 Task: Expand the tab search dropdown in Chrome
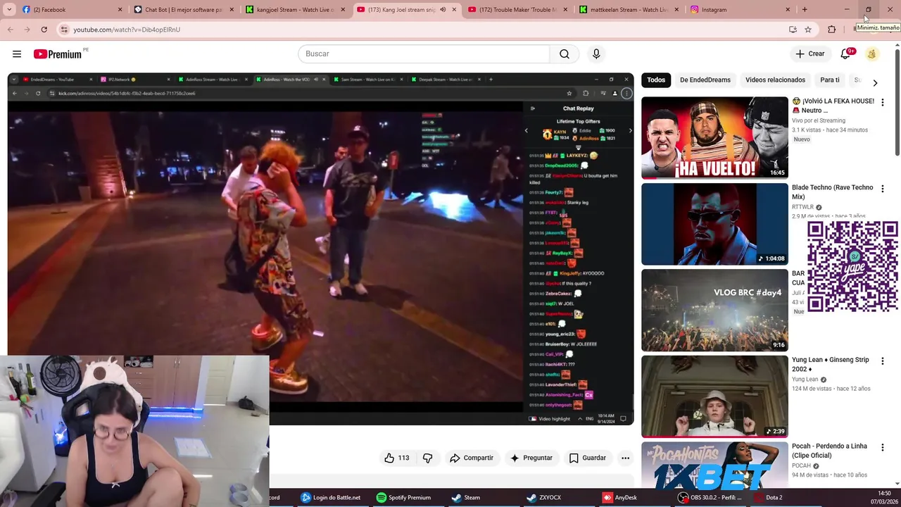coord(9,10)
